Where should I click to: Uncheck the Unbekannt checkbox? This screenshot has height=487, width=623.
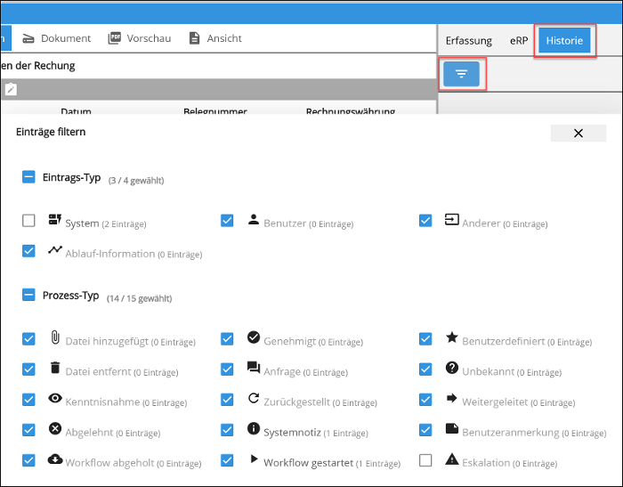[x=425, y=369]
